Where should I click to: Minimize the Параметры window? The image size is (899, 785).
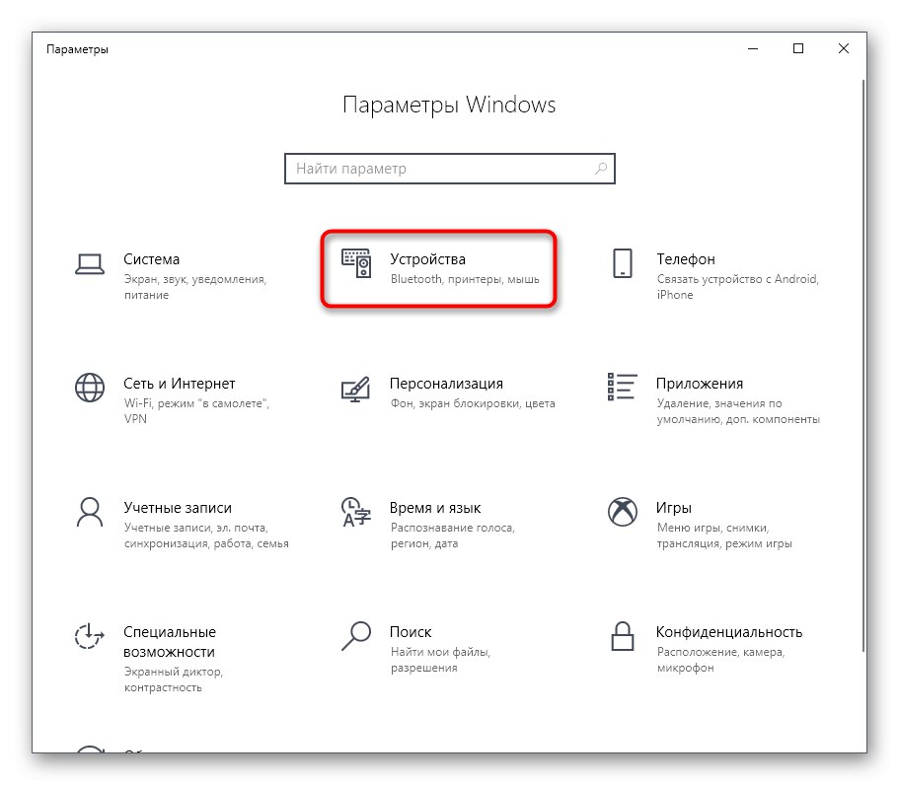click(753, 48)
